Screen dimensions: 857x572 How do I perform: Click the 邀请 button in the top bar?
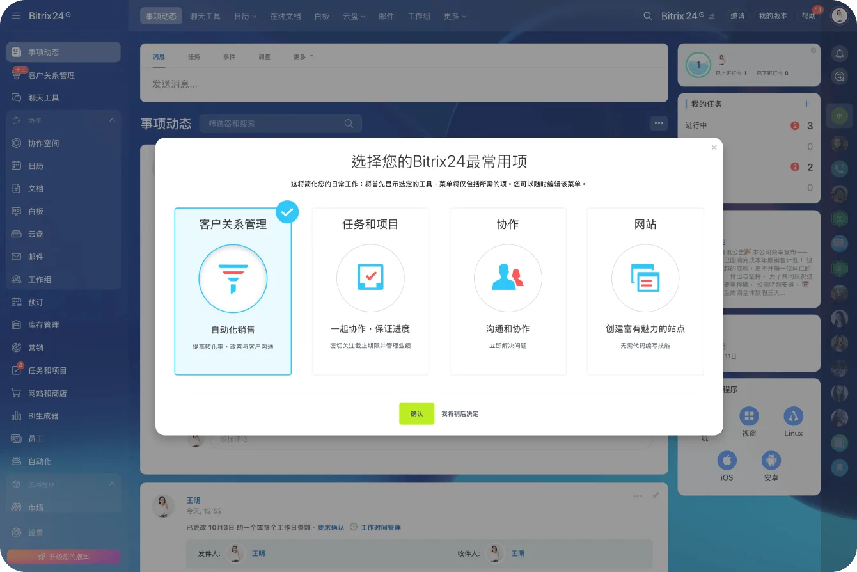pos(737,16)
